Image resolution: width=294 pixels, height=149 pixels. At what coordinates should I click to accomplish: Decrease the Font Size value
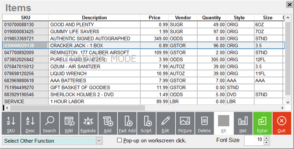point(266,143)
